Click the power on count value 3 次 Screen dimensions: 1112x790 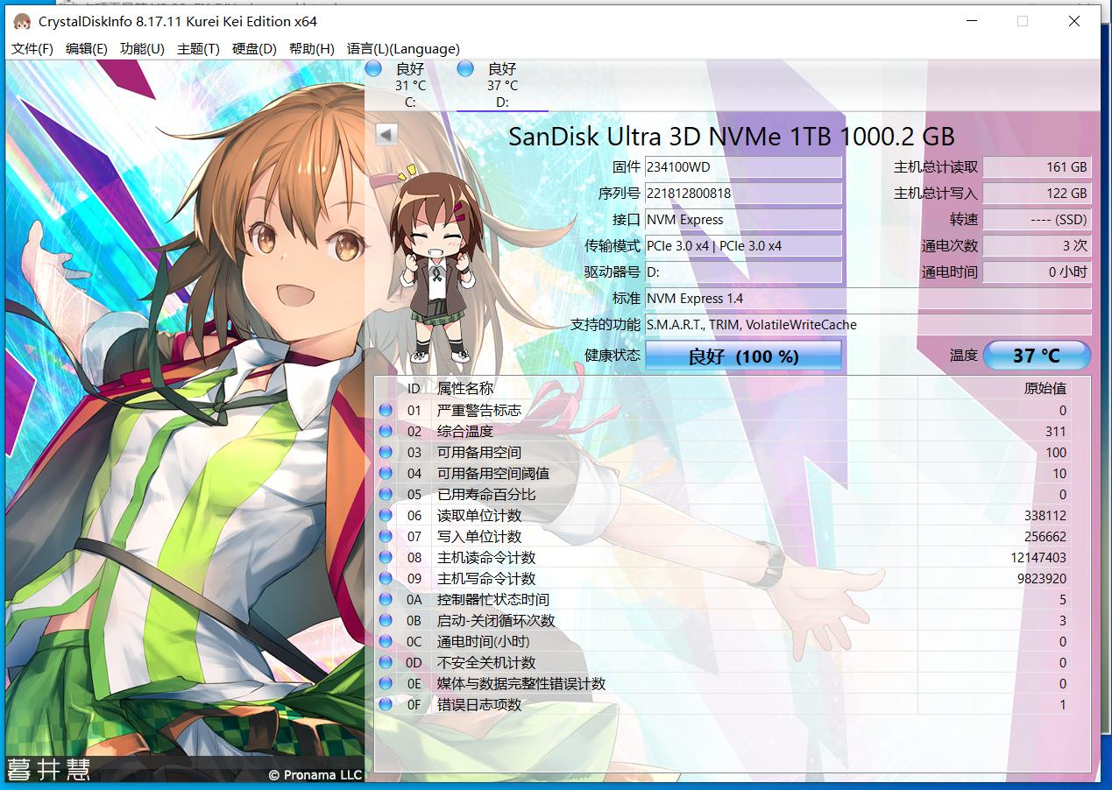pyautogui.click(x=1037, y=245)
